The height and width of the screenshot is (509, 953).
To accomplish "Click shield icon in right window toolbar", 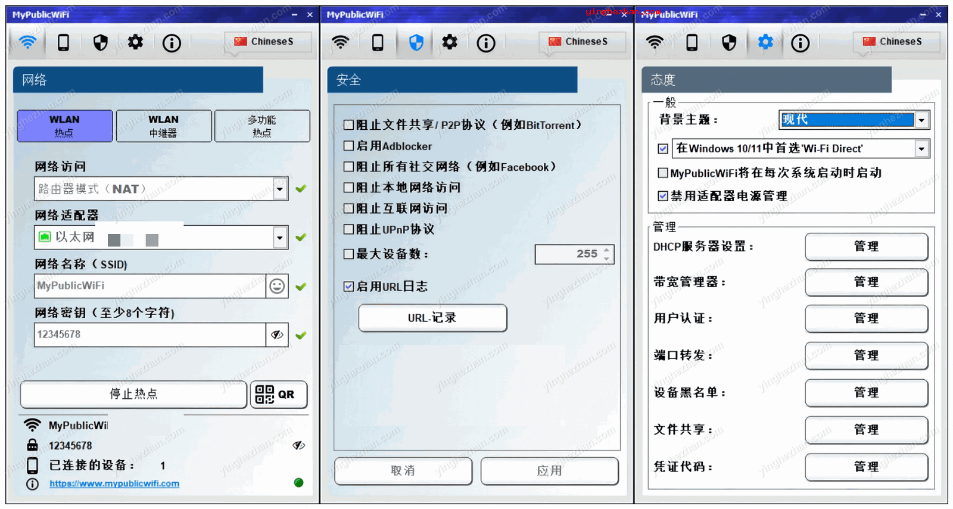I will (x=729, y=42).
